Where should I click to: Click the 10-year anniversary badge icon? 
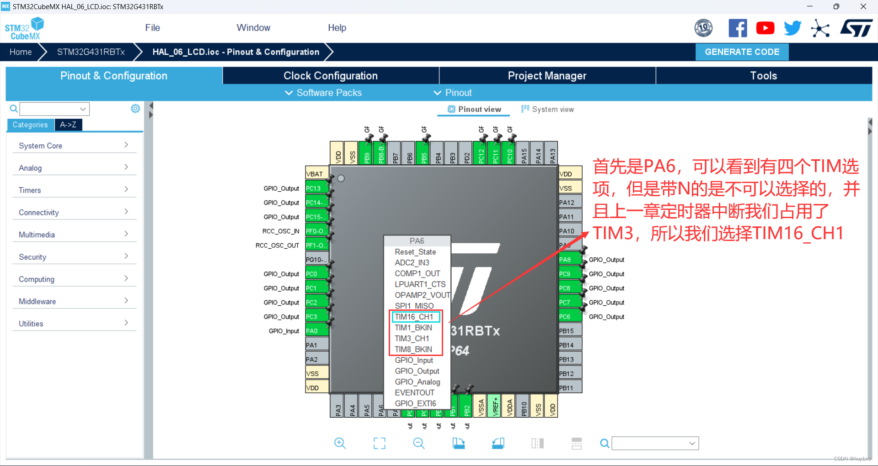[704, 28]
